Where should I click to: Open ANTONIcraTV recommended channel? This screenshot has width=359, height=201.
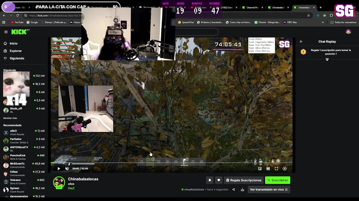24,149
